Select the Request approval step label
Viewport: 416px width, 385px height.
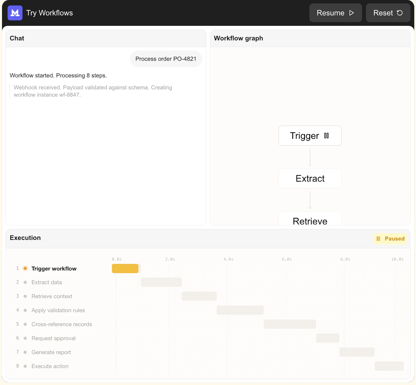tap(53, 338)
